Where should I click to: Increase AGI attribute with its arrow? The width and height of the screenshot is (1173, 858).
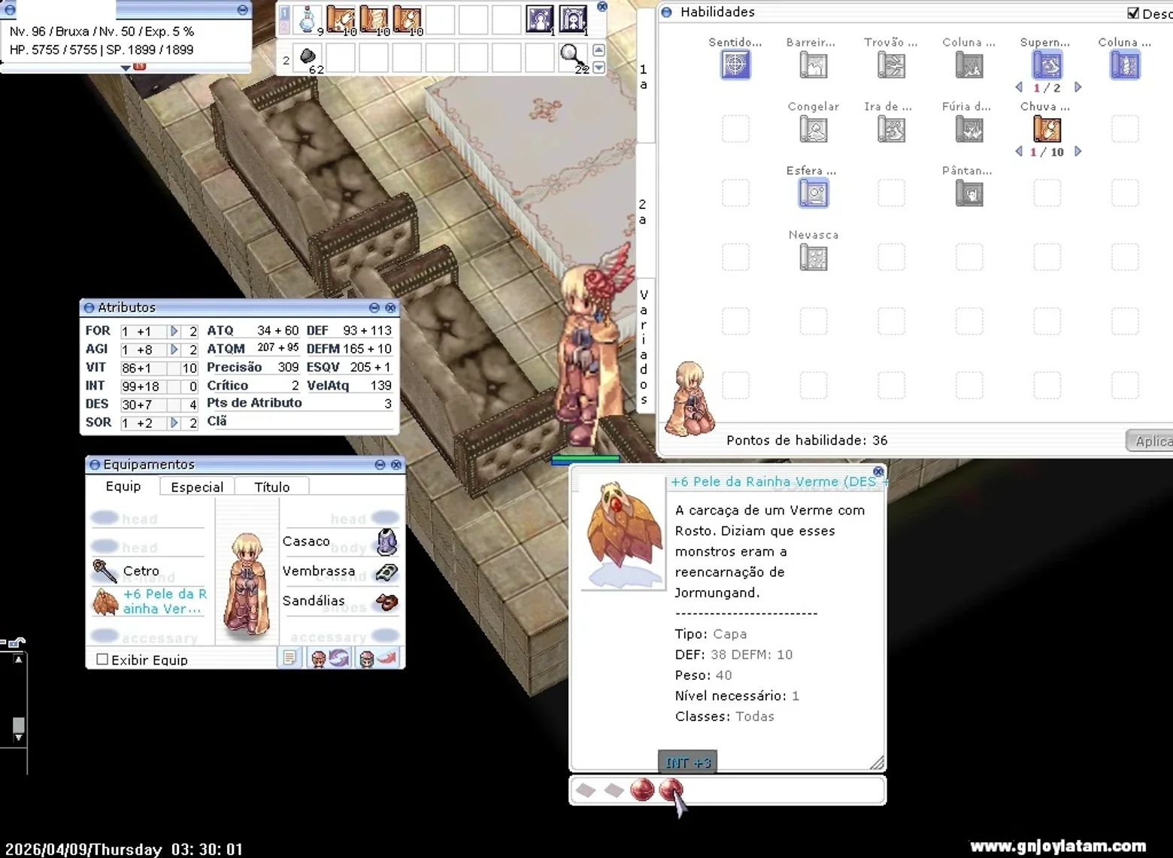click(174, 349)
